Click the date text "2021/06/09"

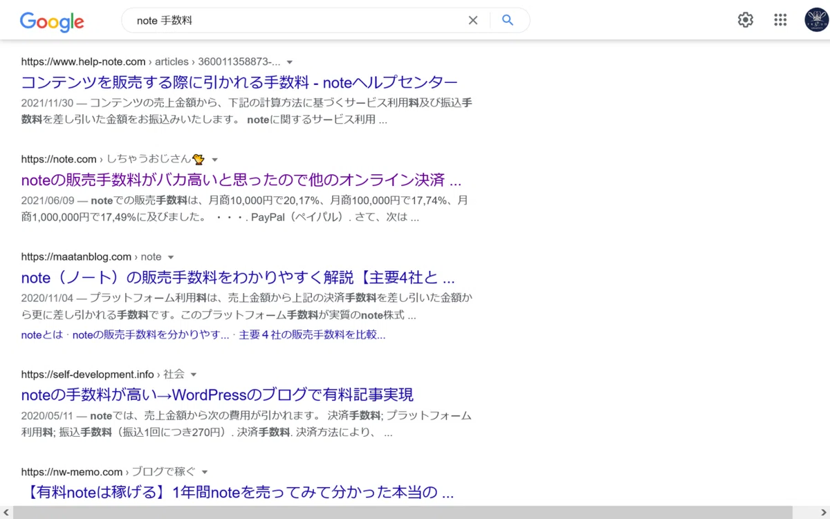tap(47, 200)
